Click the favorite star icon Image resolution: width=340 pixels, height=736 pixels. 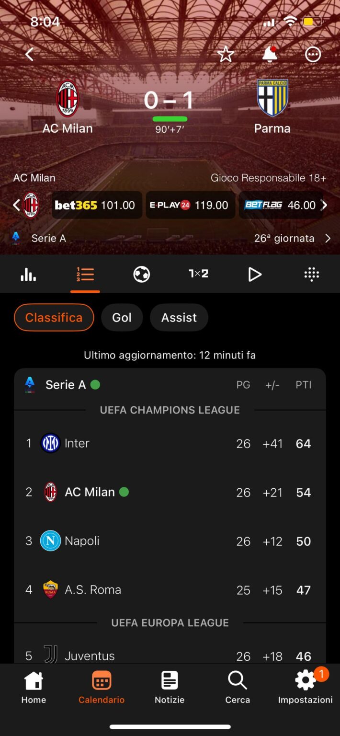click(226, 54)
